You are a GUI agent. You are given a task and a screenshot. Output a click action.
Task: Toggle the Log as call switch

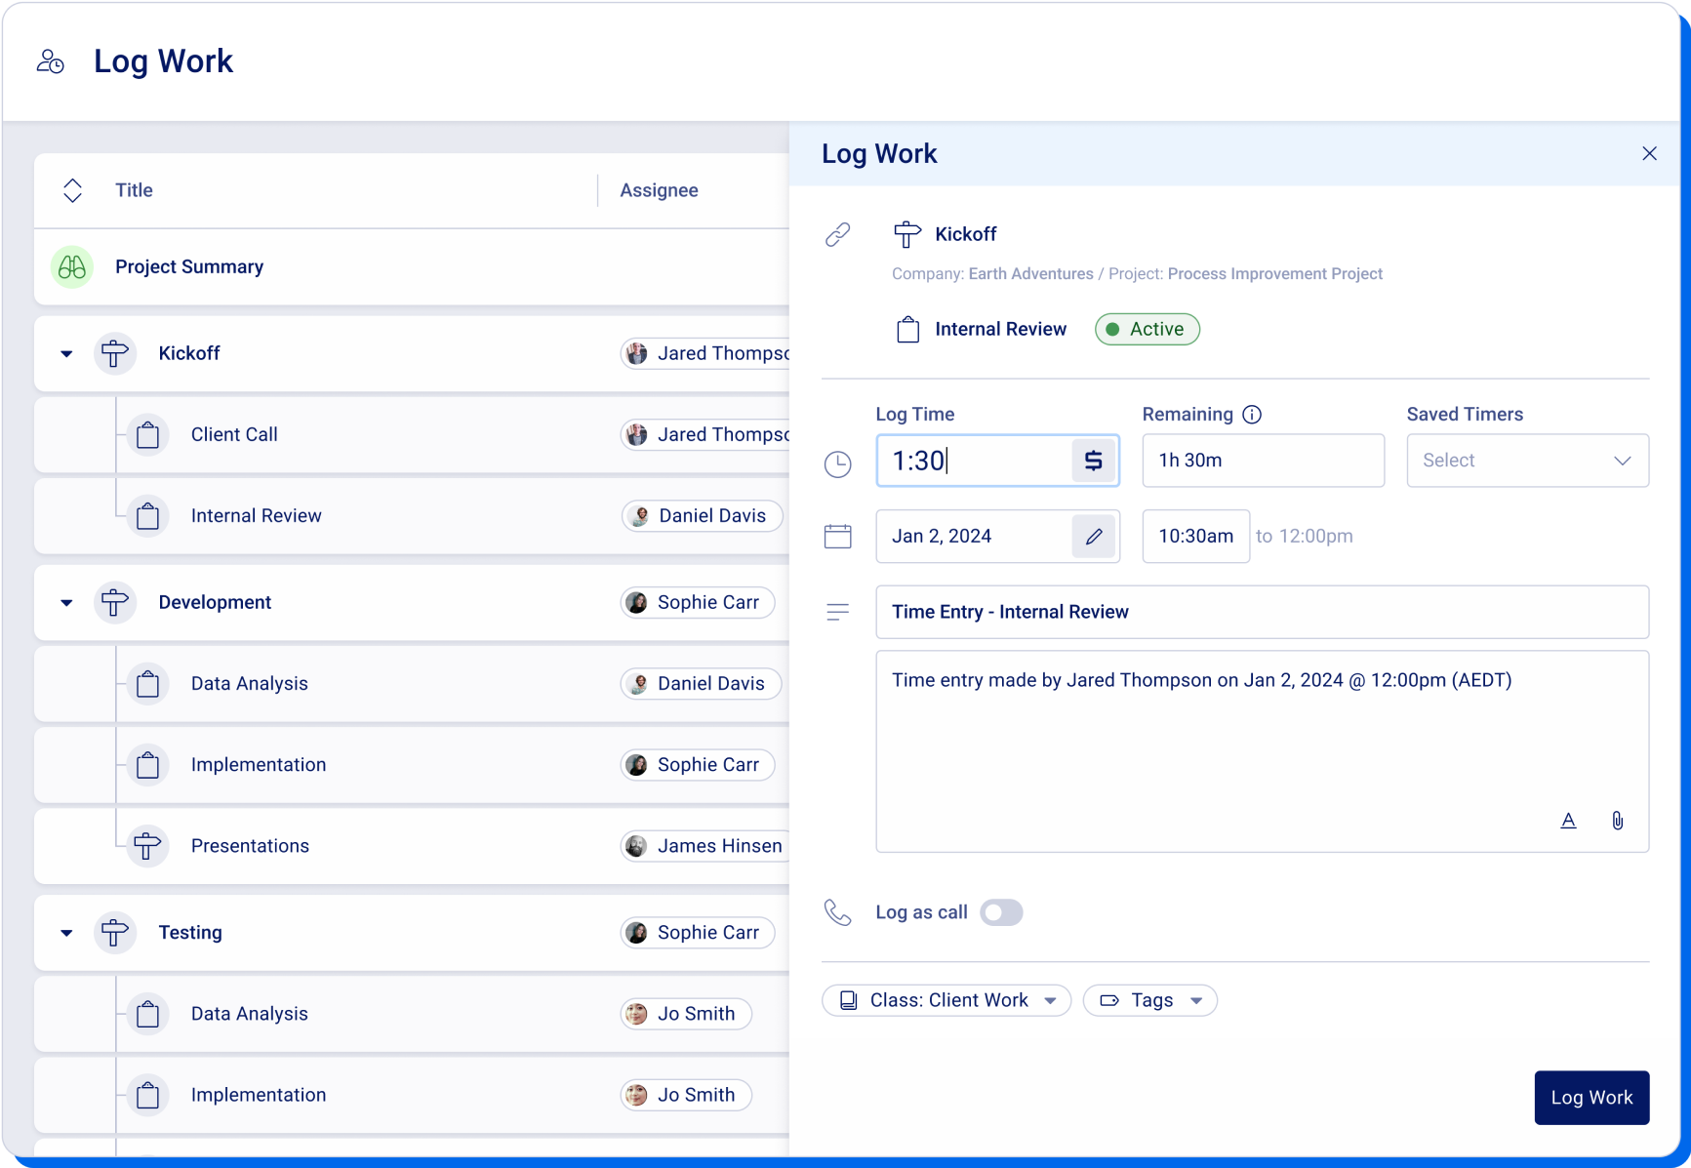pyautogui.click(x=1001, y=912)
